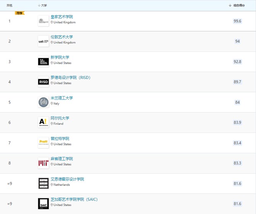Click United Kingdom under 伦敦艺术大学
Screen dimensions: 256x214
(65, 43)
